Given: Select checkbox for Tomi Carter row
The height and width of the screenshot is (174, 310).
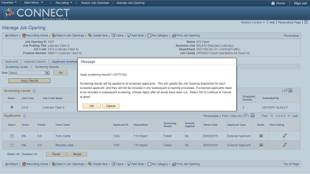Looking at the screenshot, I should tap(12, 136).
